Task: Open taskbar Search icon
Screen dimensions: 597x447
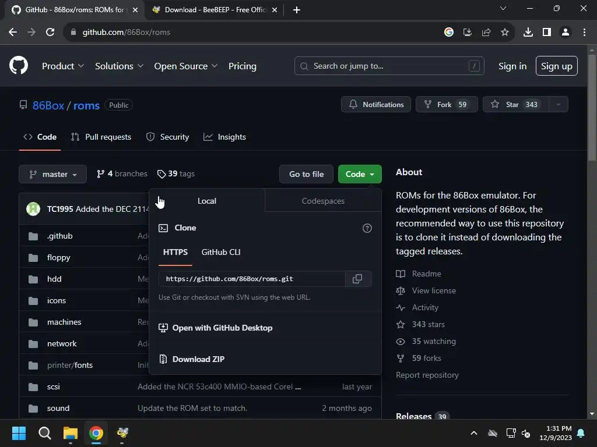Action: [44, 433]
